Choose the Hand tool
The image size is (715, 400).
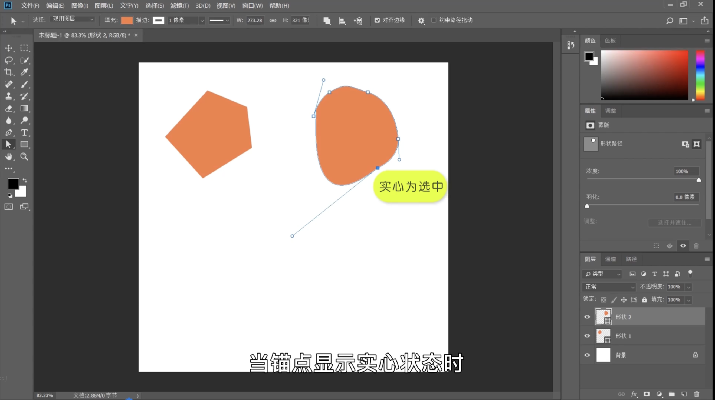[x=9, y=156]
